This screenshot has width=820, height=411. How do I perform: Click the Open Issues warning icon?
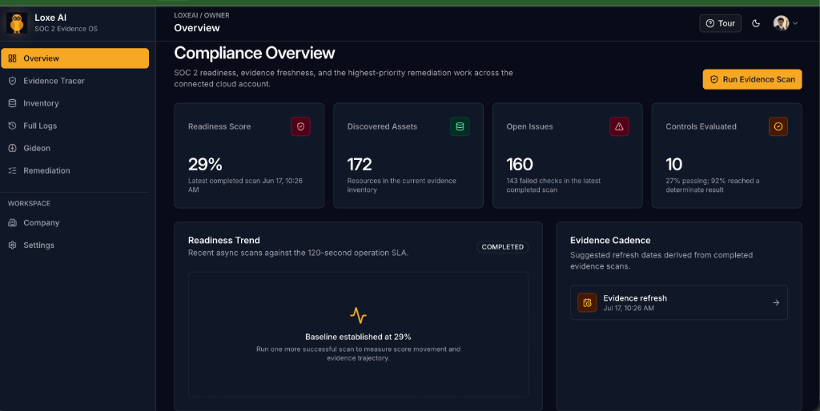[x=619, y=126]
